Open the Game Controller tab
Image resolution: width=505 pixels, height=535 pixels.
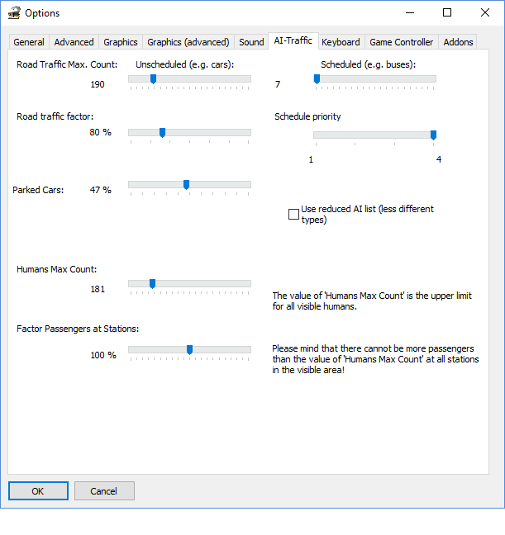[401, 42]
